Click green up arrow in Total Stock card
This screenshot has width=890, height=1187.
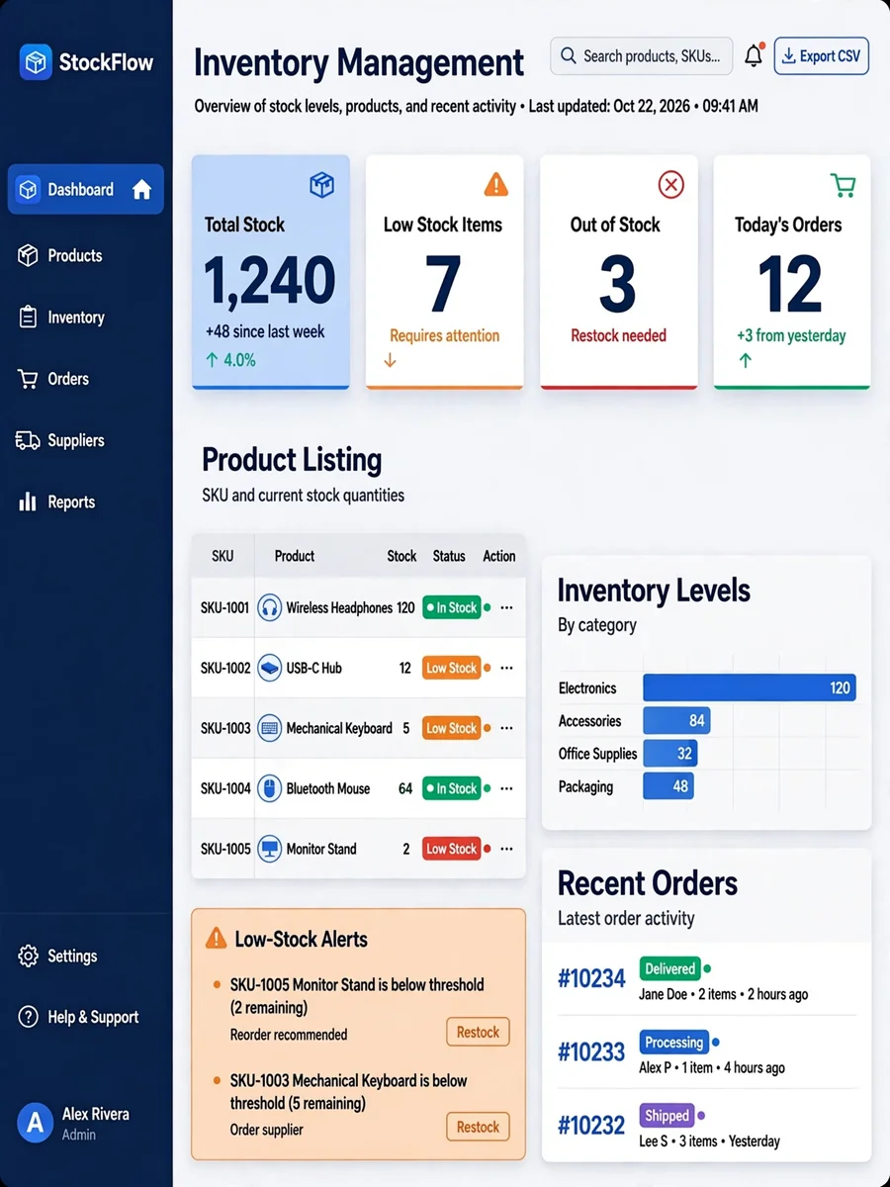212,361
